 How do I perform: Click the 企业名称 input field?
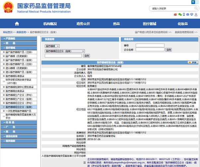pos(150,50)
